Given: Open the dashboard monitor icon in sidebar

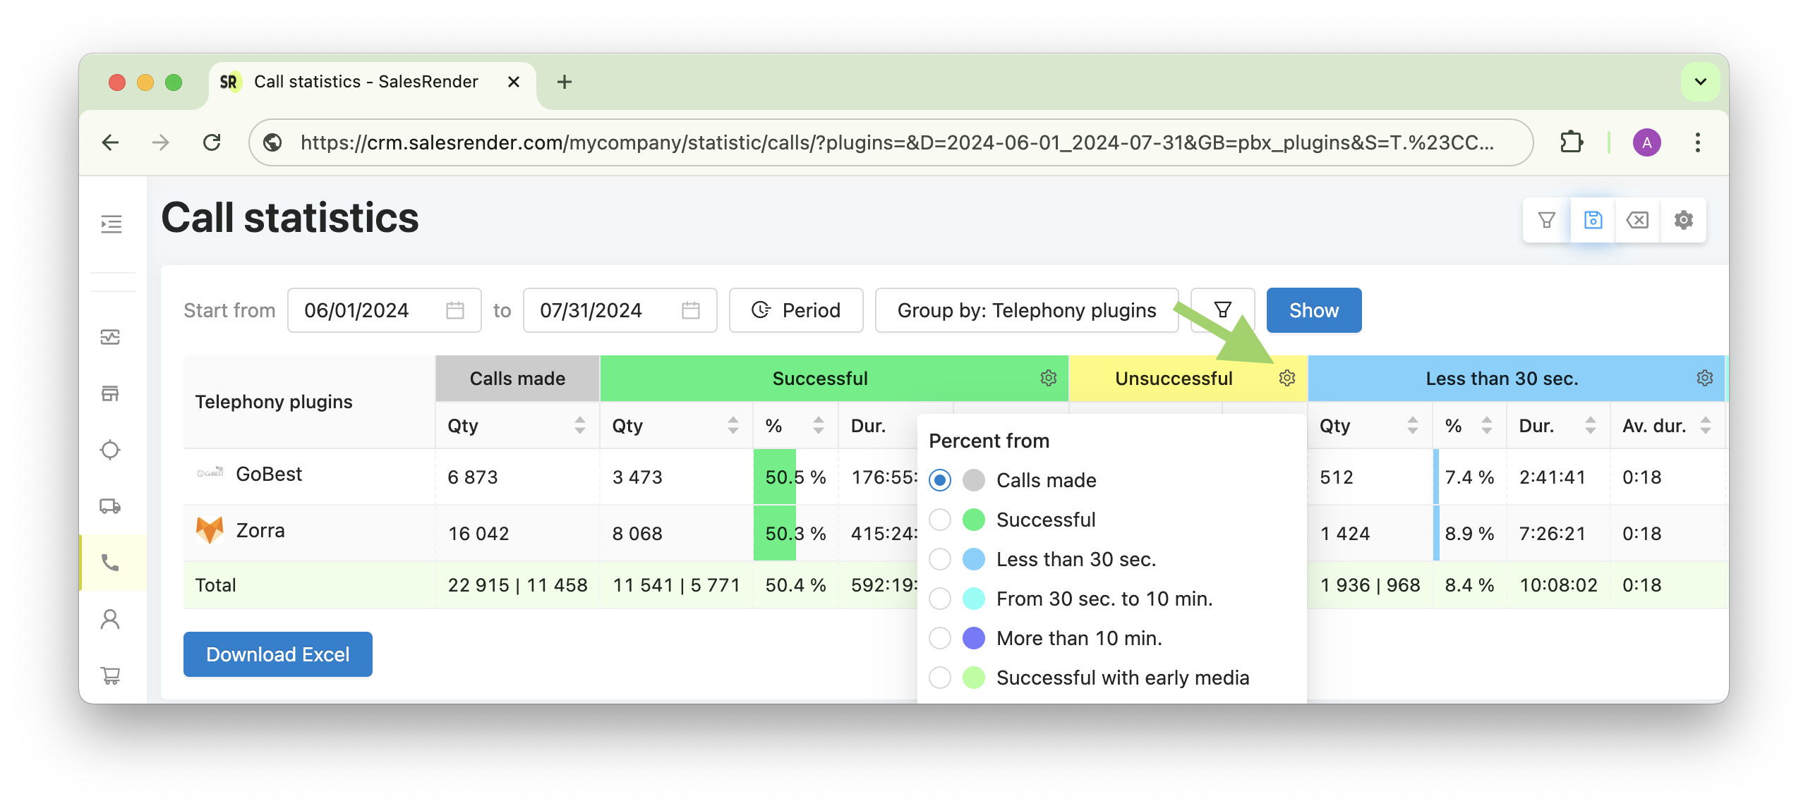Looking at the screenshot, I should click(110, 337).
